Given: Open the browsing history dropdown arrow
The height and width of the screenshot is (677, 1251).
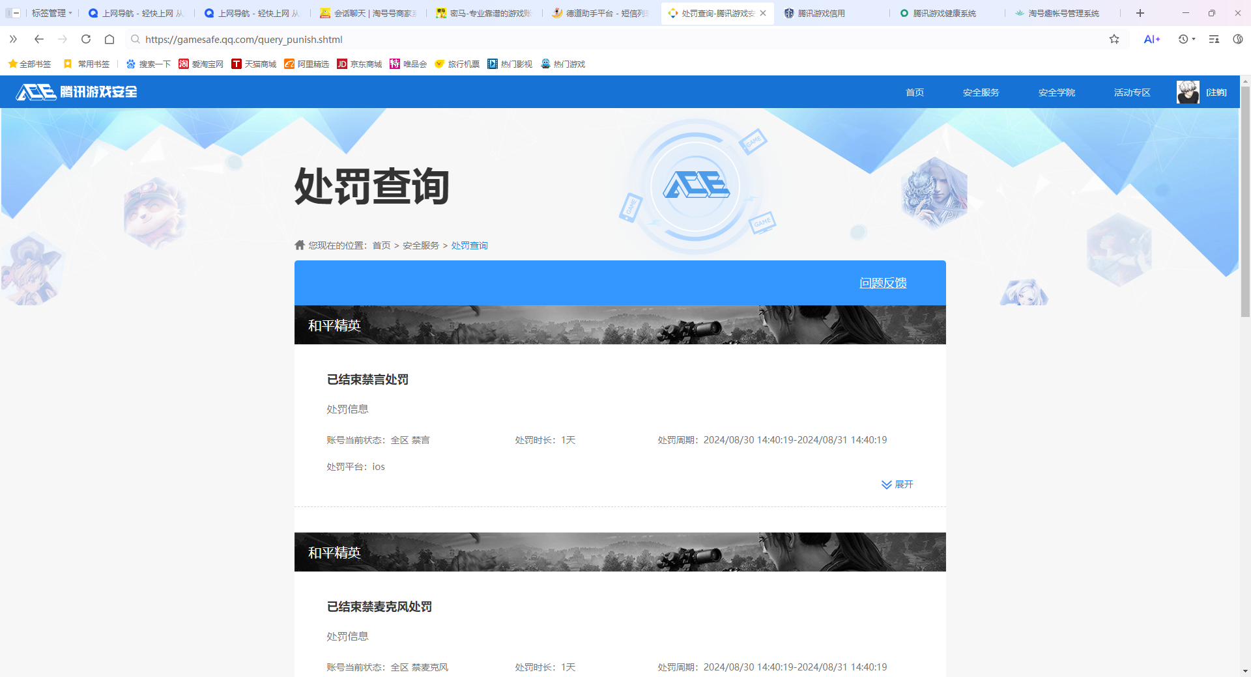Looking at the screenshot, I should point(1194,40).
